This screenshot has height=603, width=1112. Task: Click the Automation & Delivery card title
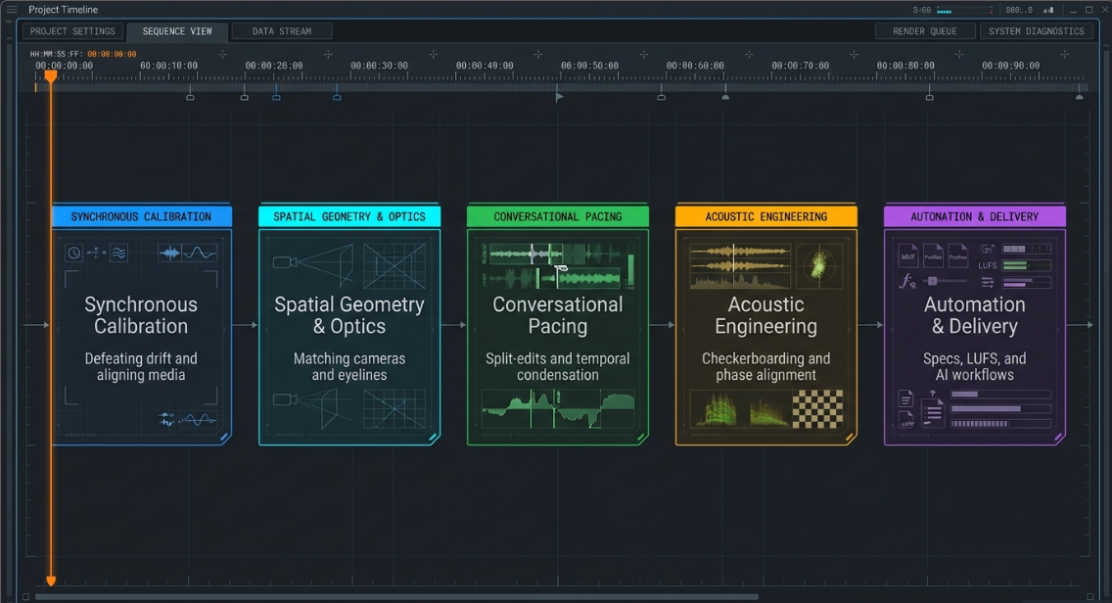(974, 315)
